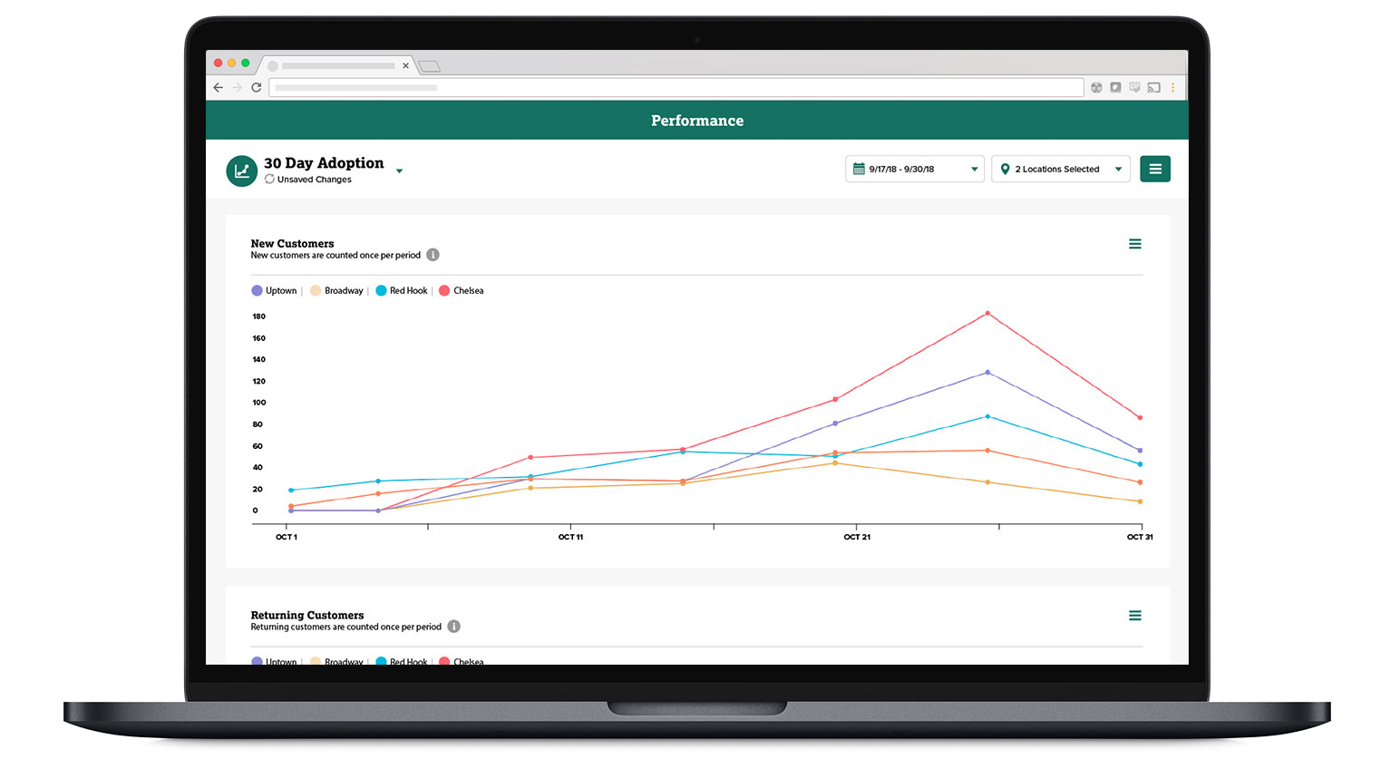Viewport: 1400px width, 759px height.
Task: Open the Returning Customers chart options menu
Action: pos(1134,615)
